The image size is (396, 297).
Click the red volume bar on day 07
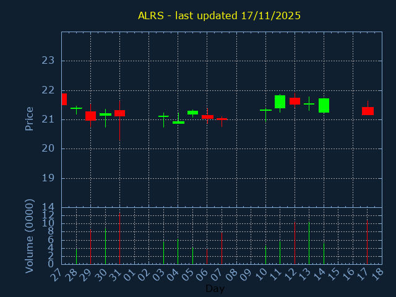click(222, 248)
